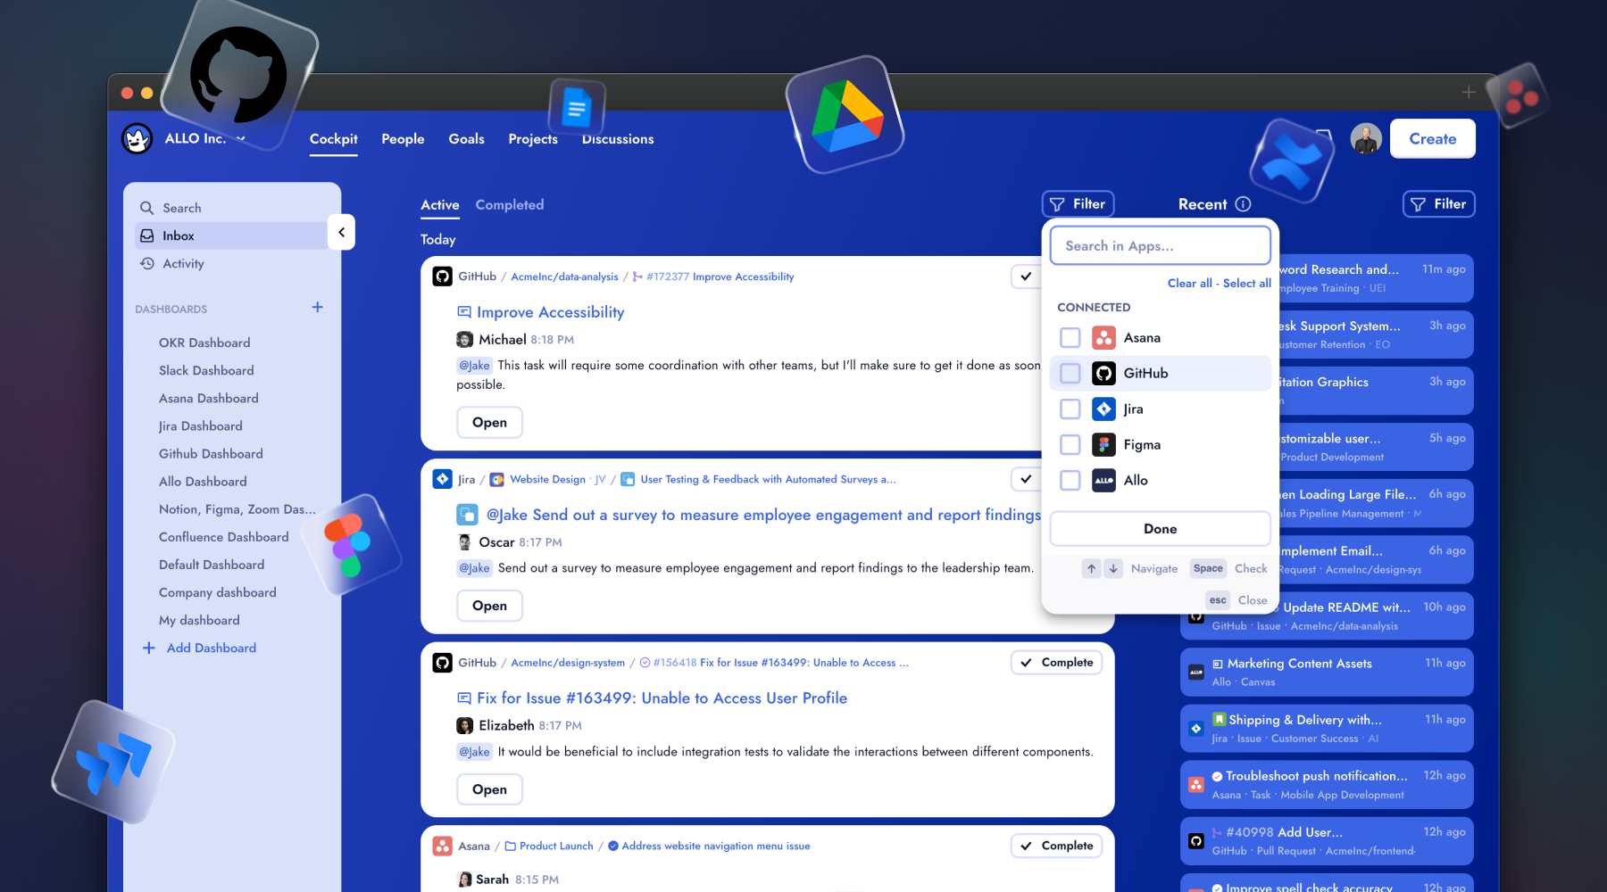
Task: Open Confluence Dashboard
Action: tap(224, 536)
